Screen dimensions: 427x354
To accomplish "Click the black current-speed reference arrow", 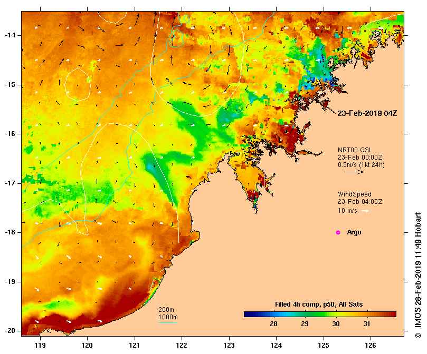I will tap(354, 172).
